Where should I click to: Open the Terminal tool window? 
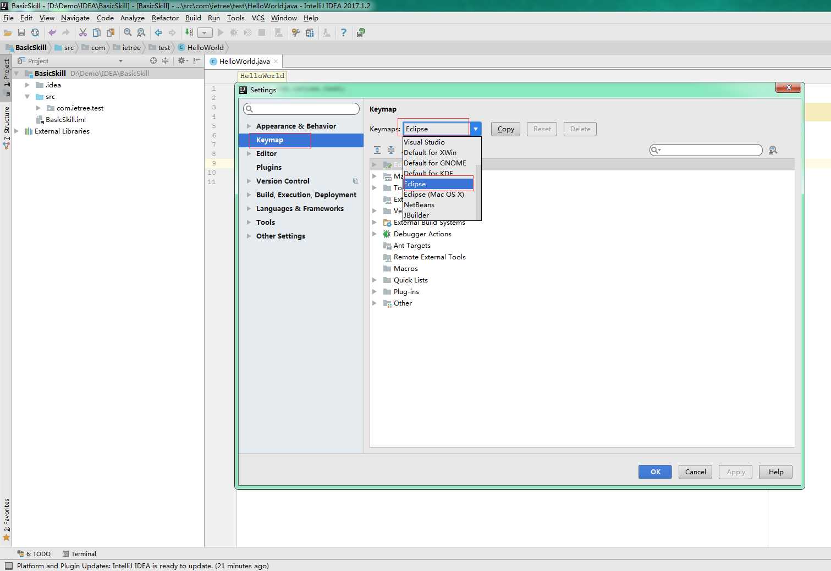click(x=79, y=554)
